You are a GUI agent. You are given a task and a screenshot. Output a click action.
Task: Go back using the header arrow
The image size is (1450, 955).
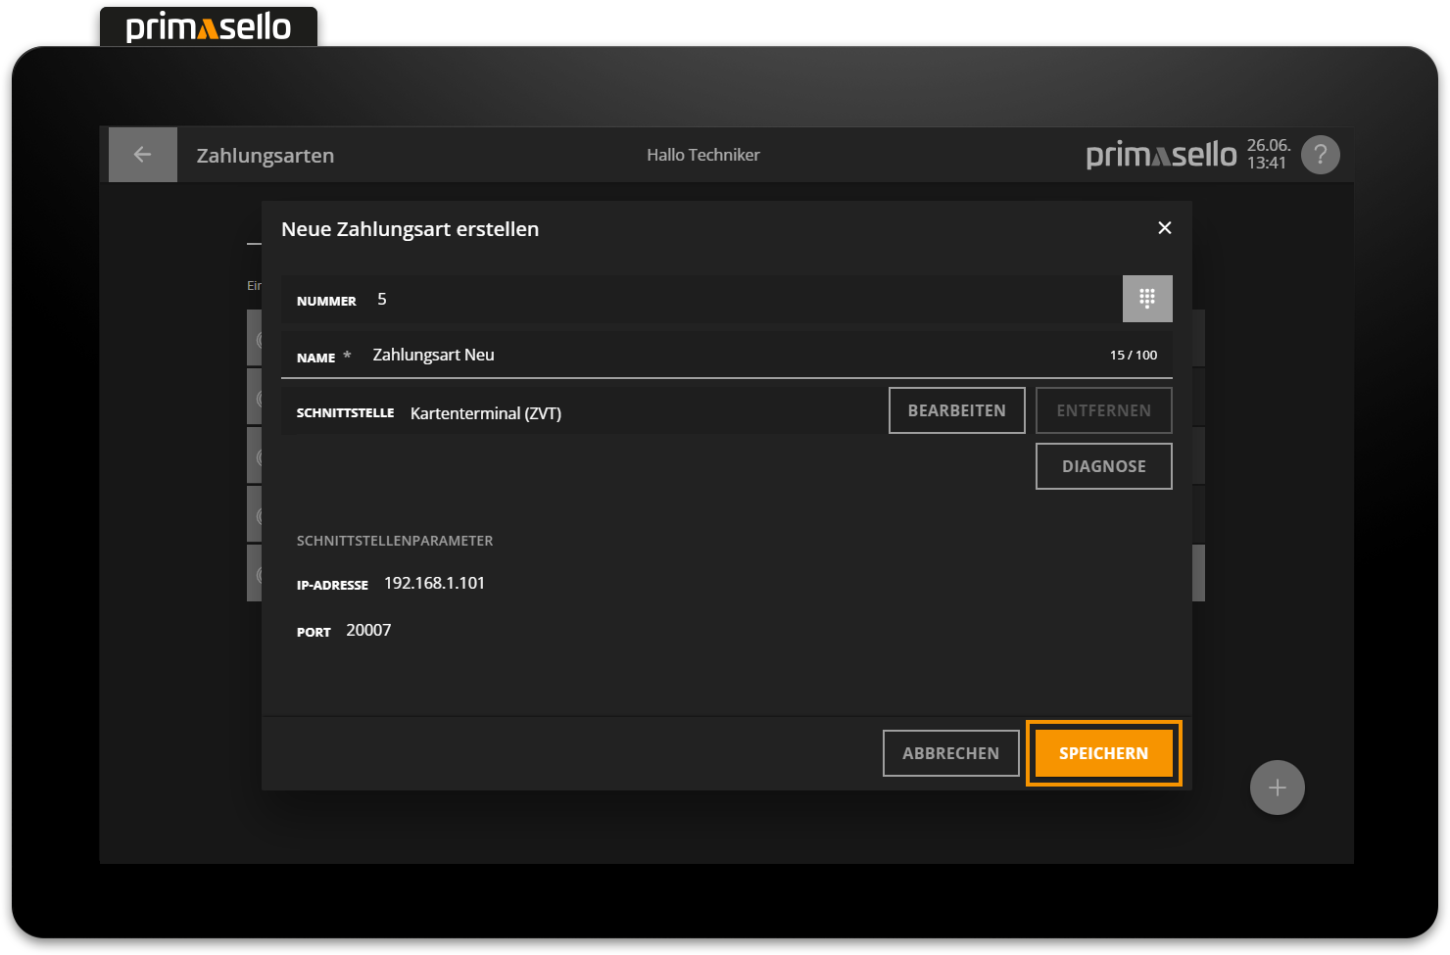(x=142, y=155)
